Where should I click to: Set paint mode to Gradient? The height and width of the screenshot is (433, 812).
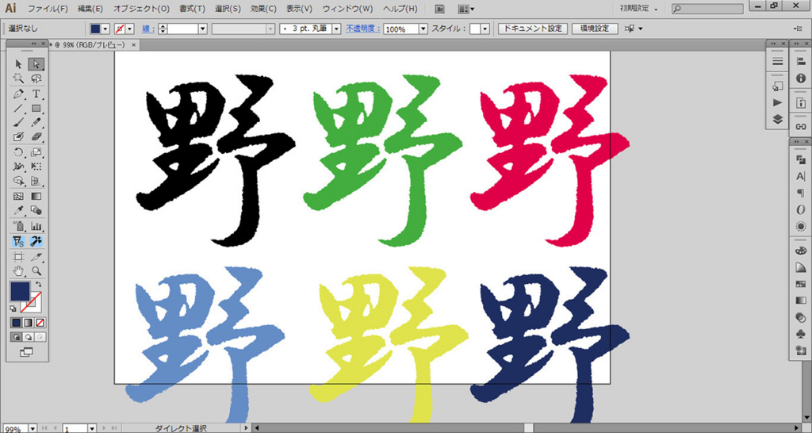[x=28, y=323]
